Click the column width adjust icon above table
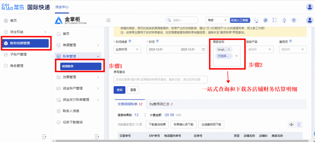The width and height of the screenshot is (315, 142). click(291, 125)
